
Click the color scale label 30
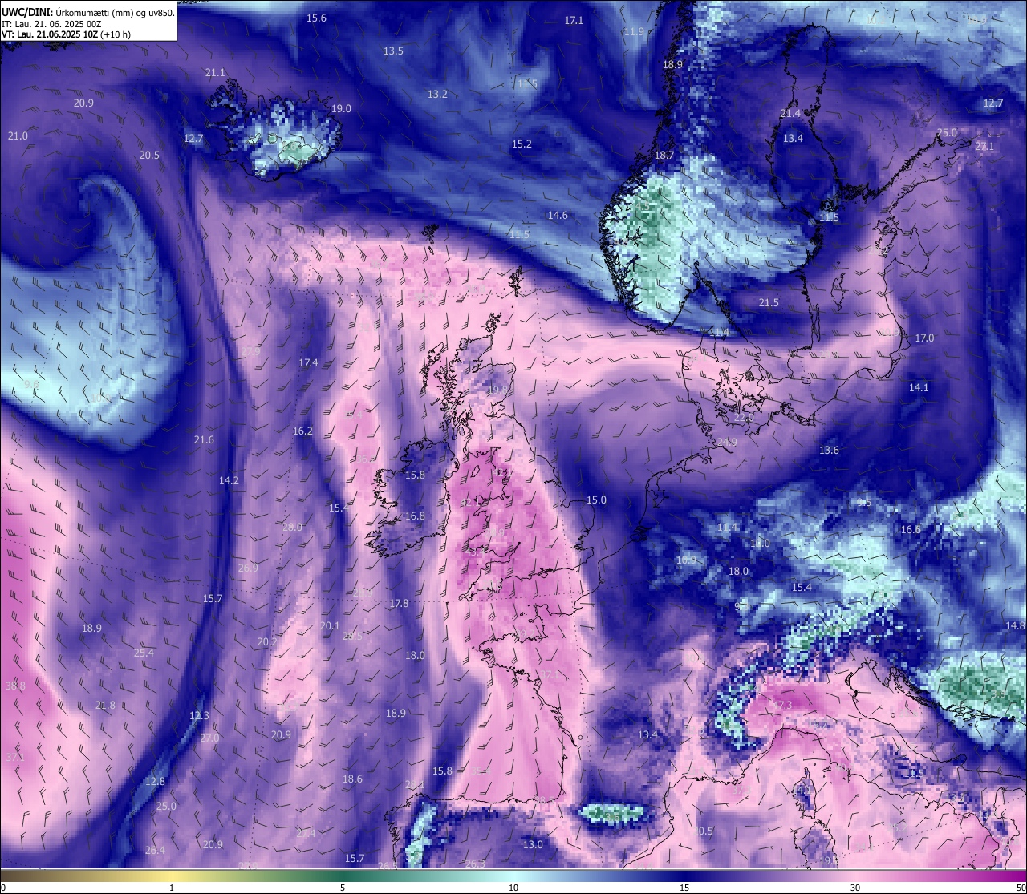click(855, 888)
